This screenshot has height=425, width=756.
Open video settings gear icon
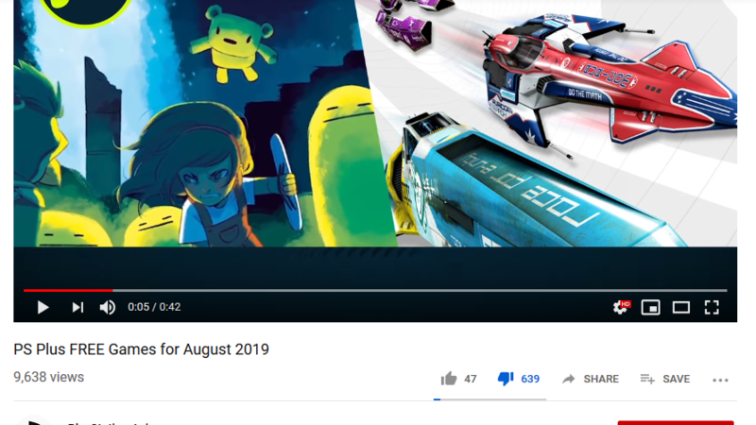tap(621, 307)
